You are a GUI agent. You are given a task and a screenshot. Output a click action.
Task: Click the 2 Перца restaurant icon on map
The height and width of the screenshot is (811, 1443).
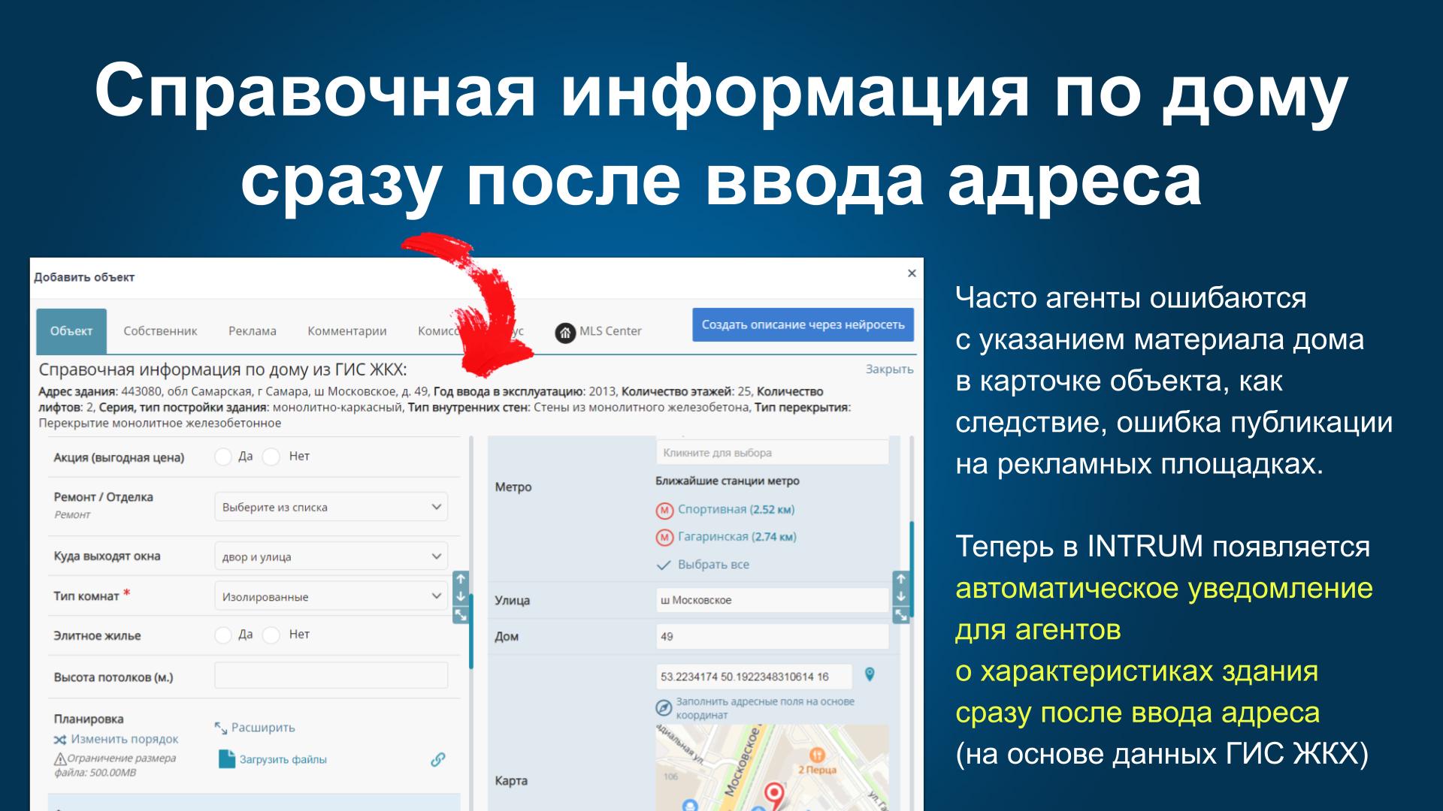point(817,755)
